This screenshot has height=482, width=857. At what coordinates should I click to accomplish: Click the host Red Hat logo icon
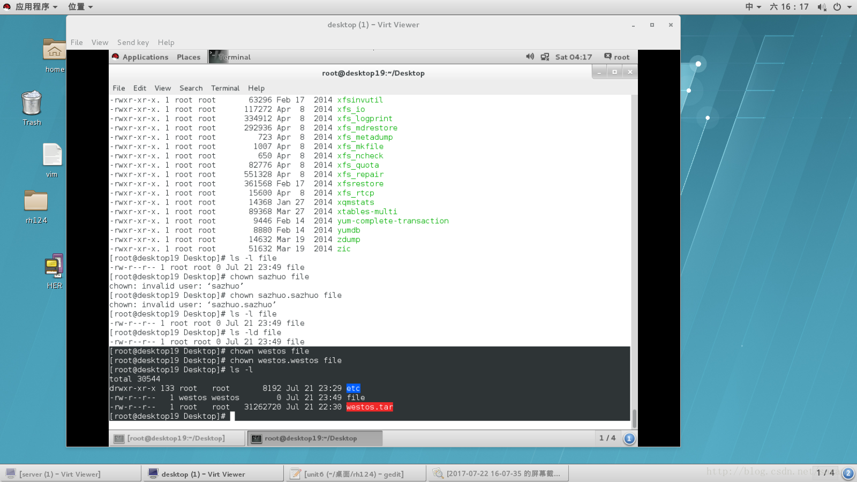(7, 7)
